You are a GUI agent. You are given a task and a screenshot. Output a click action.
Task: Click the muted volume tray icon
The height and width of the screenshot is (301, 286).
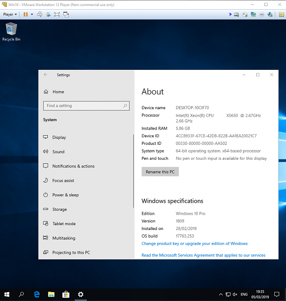click(235, 294)
